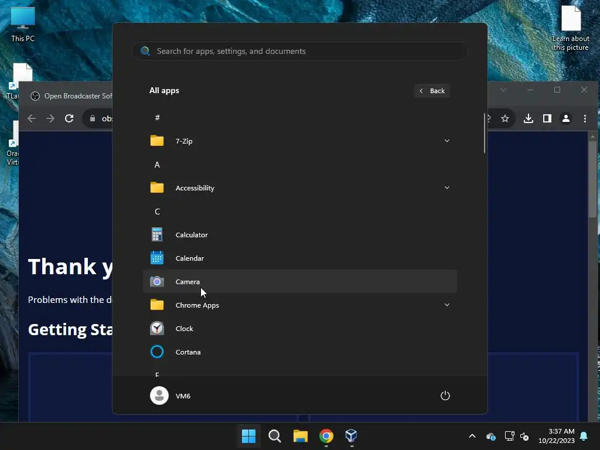Image resolution: width=600 pixels, height=450 pixels.
Task: Click the Windows Start button
Action: pyautogui.click(x=248, y=436)
